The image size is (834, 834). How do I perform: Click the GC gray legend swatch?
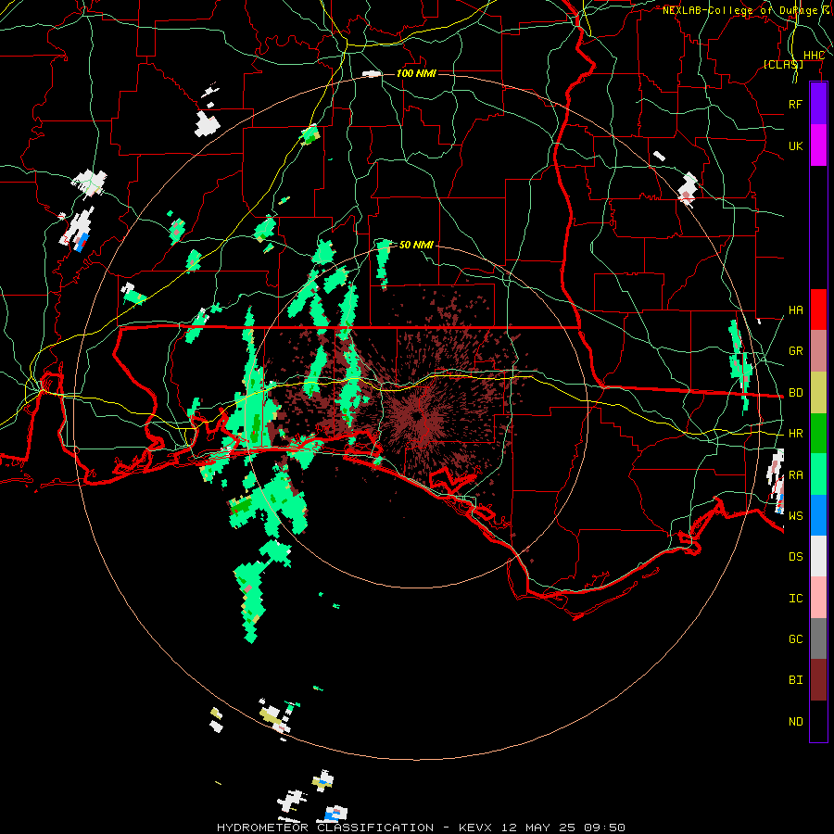(x=818, y=638)
